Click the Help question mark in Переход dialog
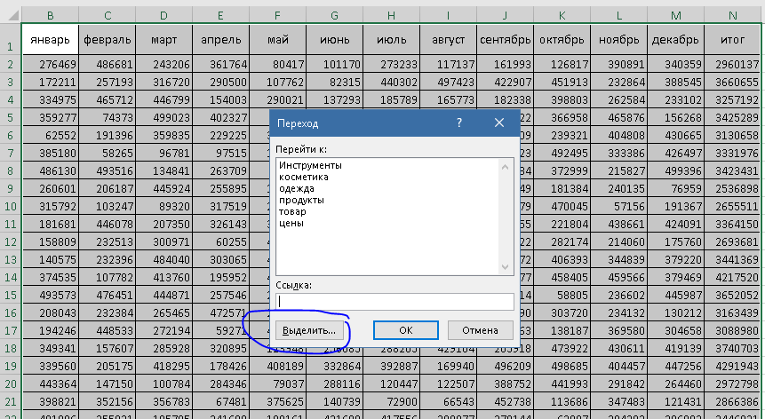This screenshot has height=419, width=765. (458, 123)
